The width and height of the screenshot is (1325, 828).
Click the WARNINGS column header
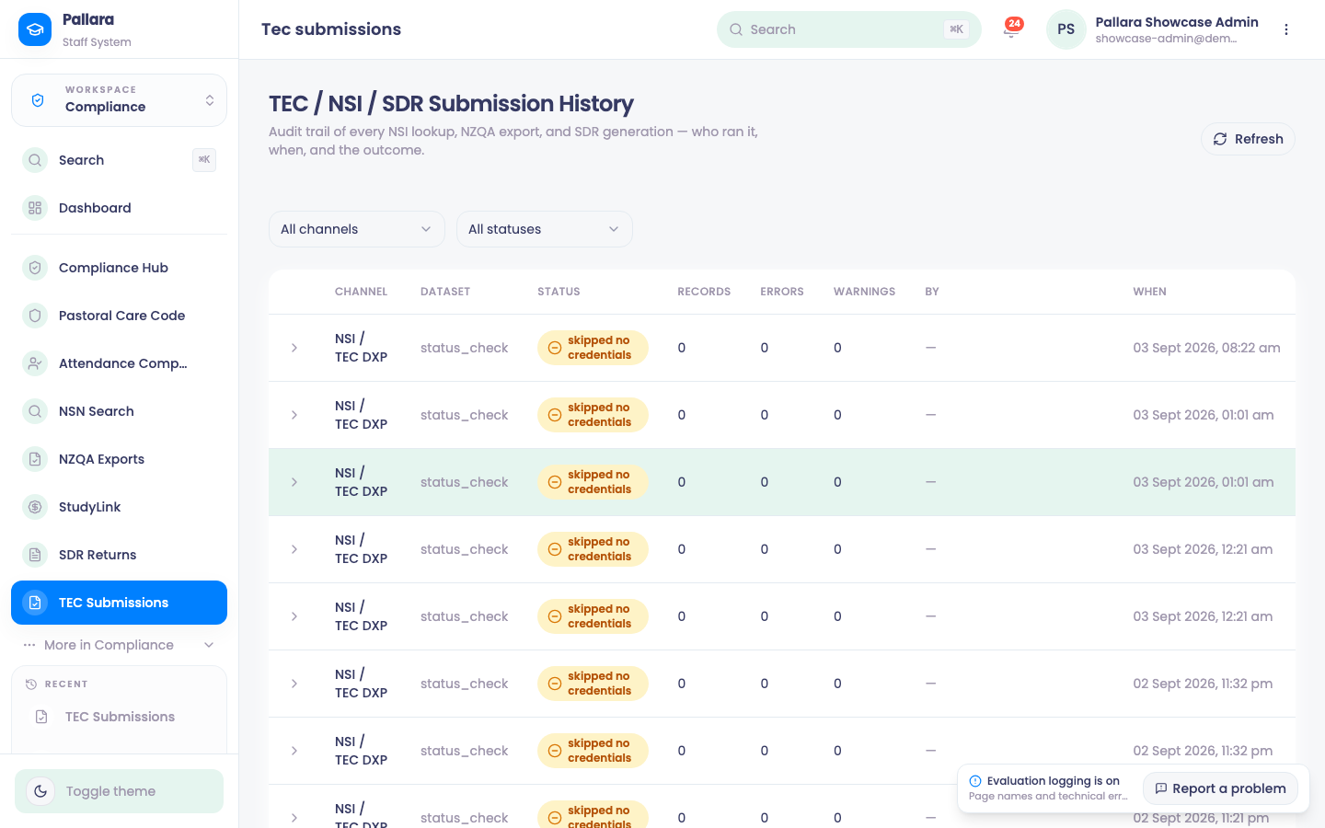point(864,292)
